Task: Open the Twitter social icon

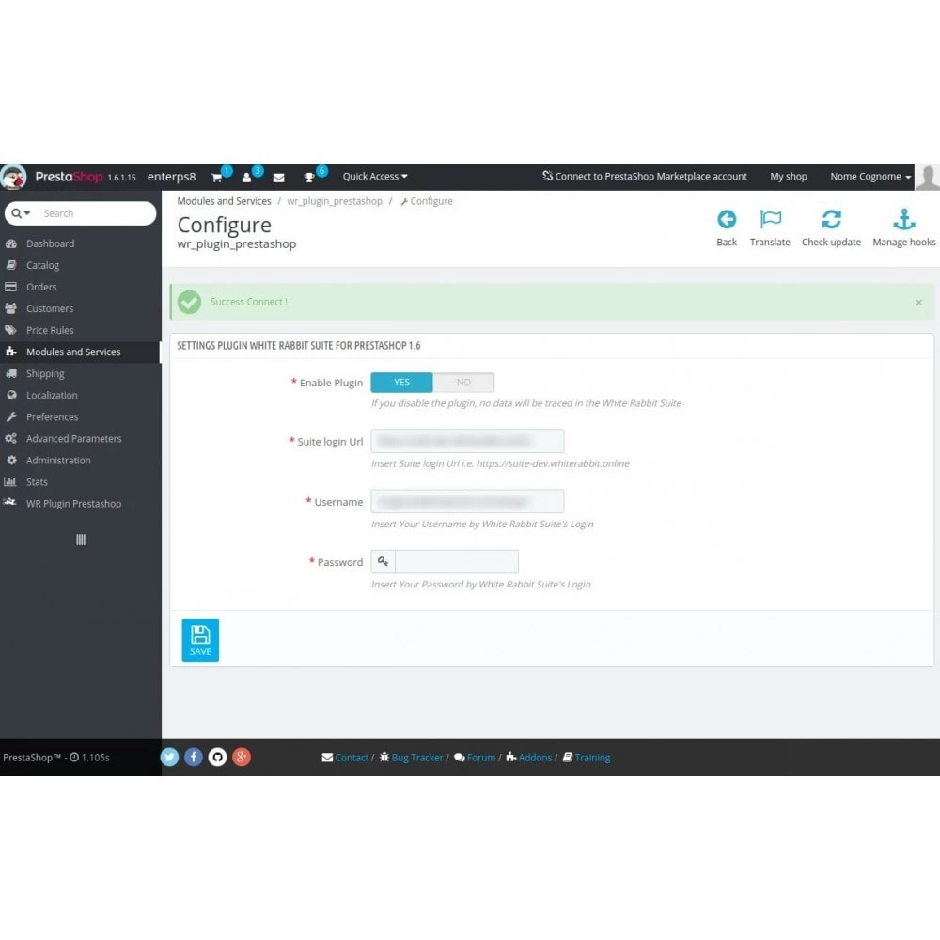Action: point(169,757)
